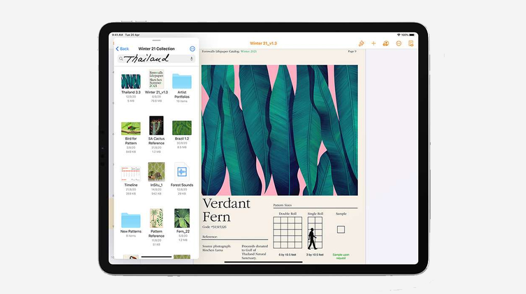The image size is (526, 294).
Task: Open the more options ellipsis in Files panel
Action: click(x=192, y=48)
